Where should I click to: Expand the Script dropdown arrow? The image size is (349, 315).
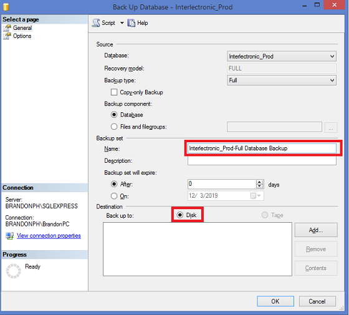122,22
